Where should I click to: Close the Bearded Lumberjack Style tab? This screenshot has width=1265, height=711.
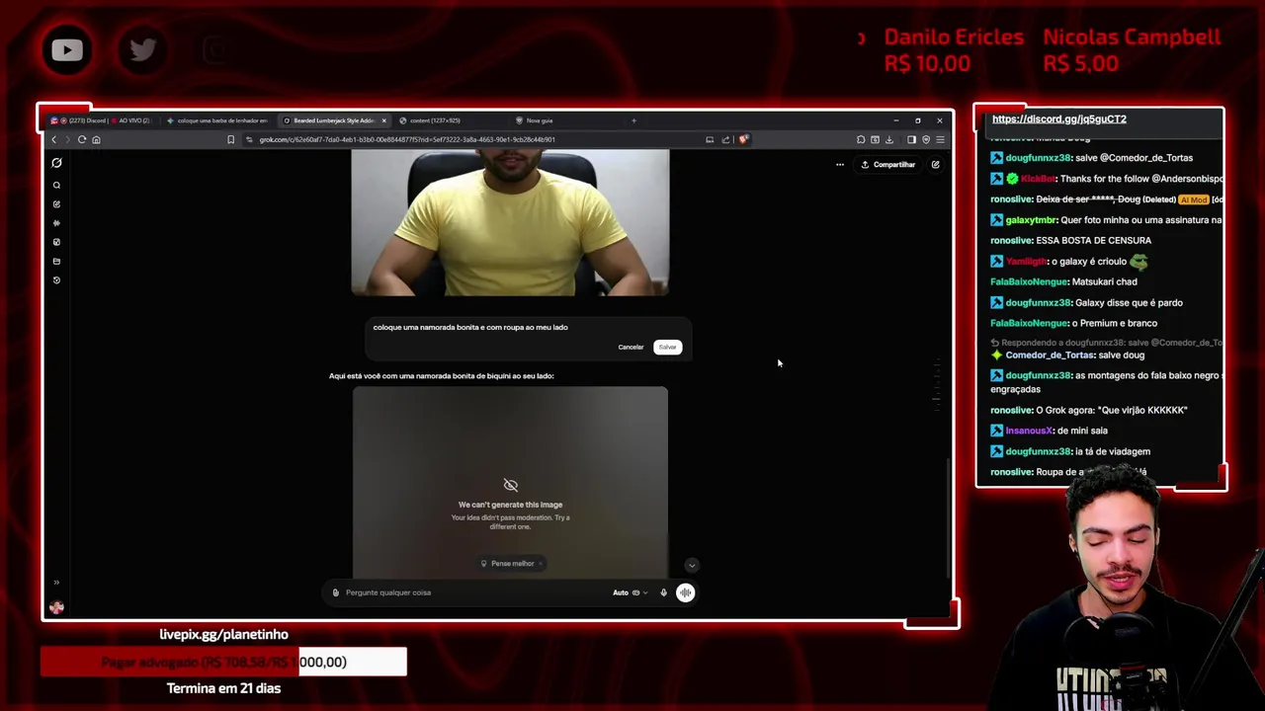[383, 120]
